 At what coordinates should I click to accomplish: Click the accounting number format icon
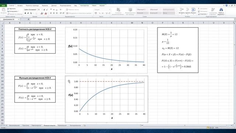point(96,13)
